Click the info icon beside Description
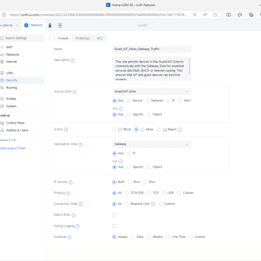The image size is (261, 261). pyautogui.click(x=73, y=60)
